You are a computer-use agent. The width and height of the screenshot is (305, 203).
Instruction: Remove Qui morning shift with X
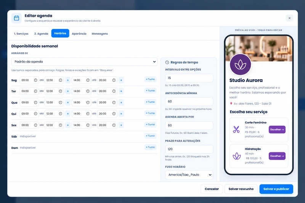click(68, 113)
